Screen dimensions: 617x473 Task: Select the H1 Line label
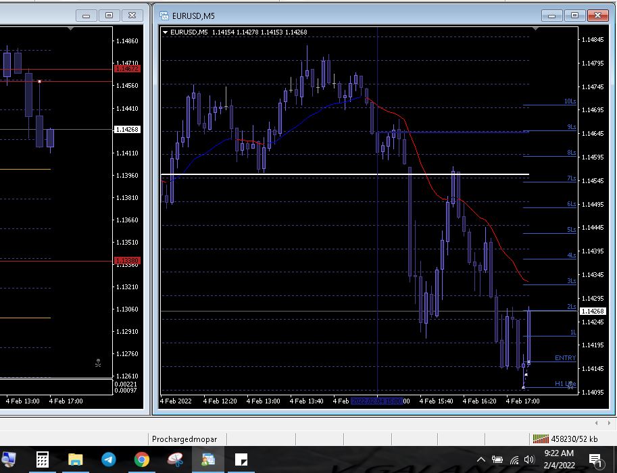pyautogui.click(x=565, y=383)
